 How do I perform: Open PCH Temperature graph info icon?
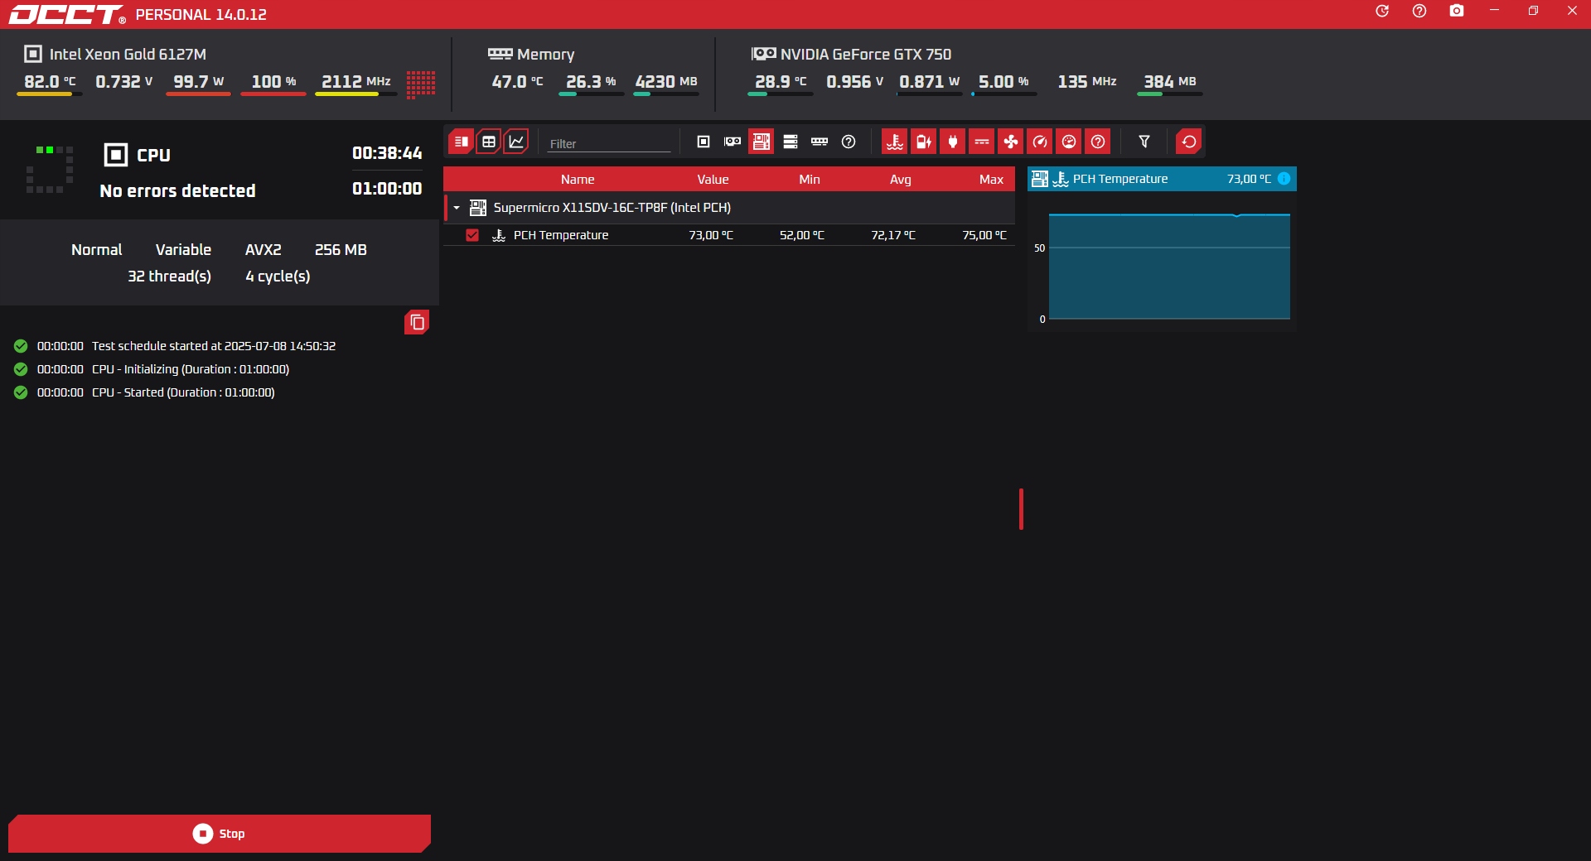[x=1284, y=179]
